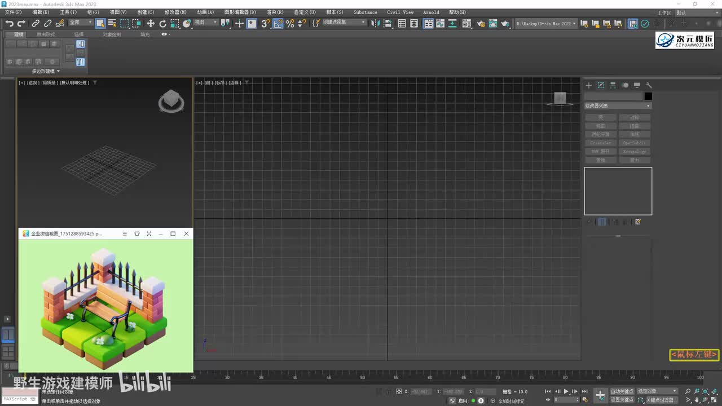This screenshot has height=406, width=722.
Task: Click the Unlink Selection icon
Action: pos(47,23)
